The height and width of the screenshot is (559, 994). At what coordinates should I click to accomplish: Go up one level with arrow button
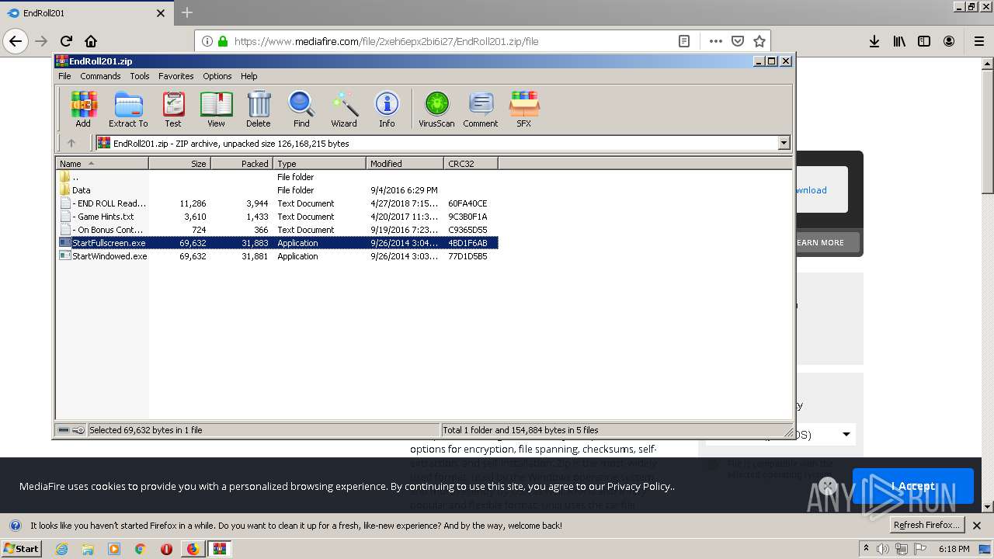[71, 143]
